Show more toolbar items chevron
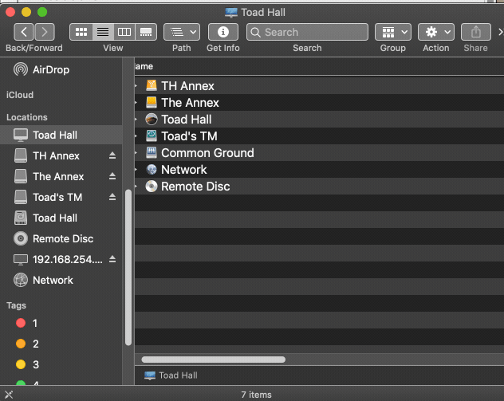Image resolution: width=504 pixels, height=401 pixels. coord(500,32)
